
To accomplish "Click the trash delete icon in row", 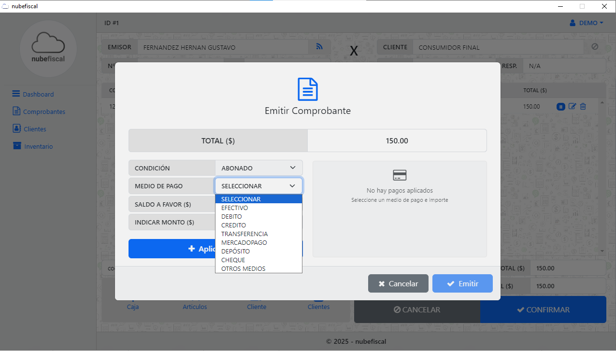I will (583, 106).
